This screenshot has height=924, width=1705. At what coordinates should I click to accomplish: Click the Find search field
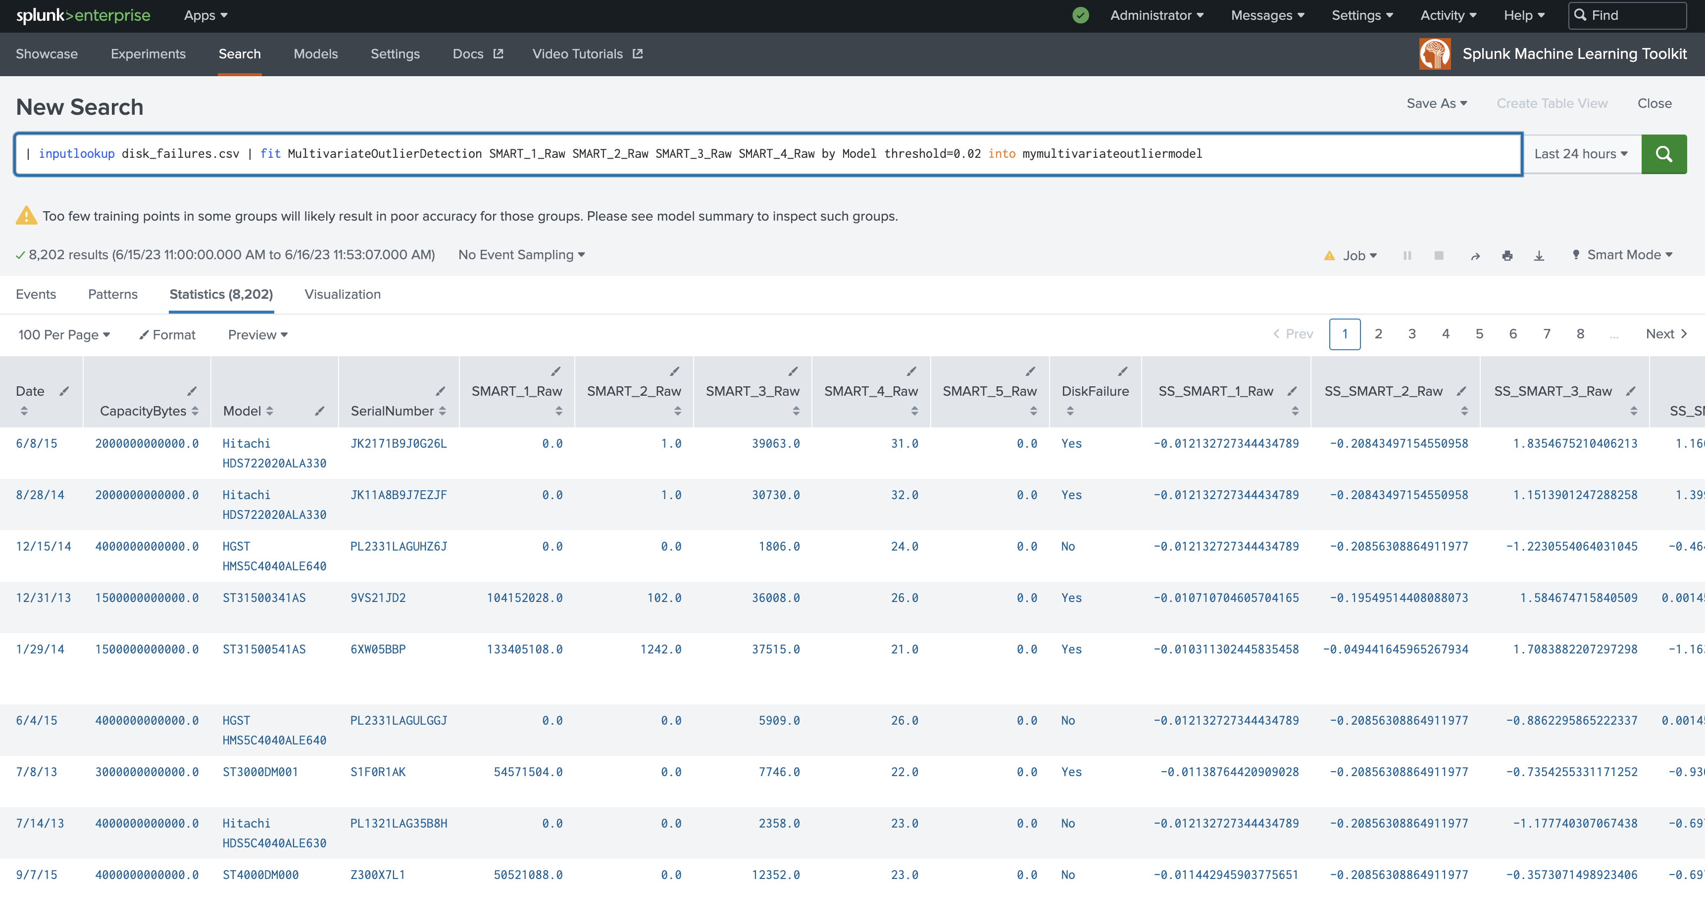click(x=1627, y=15)
